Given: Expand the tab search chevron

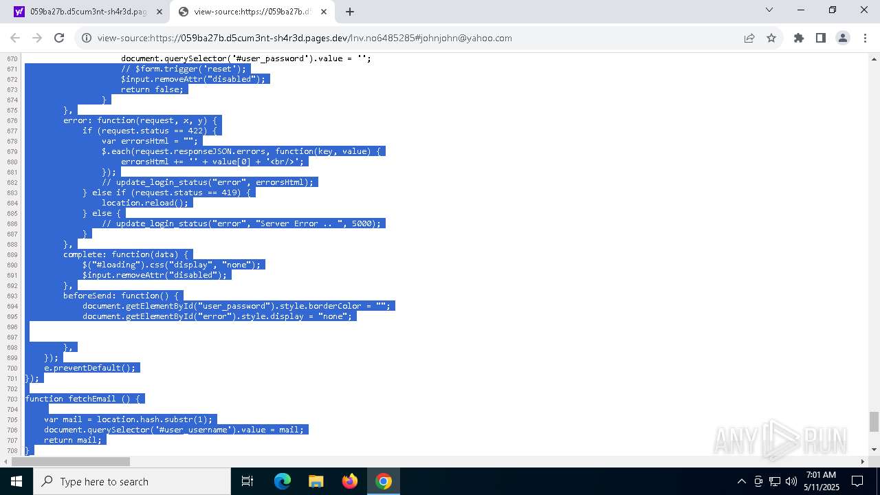Looking at the screenshot, I should [769, 10].
